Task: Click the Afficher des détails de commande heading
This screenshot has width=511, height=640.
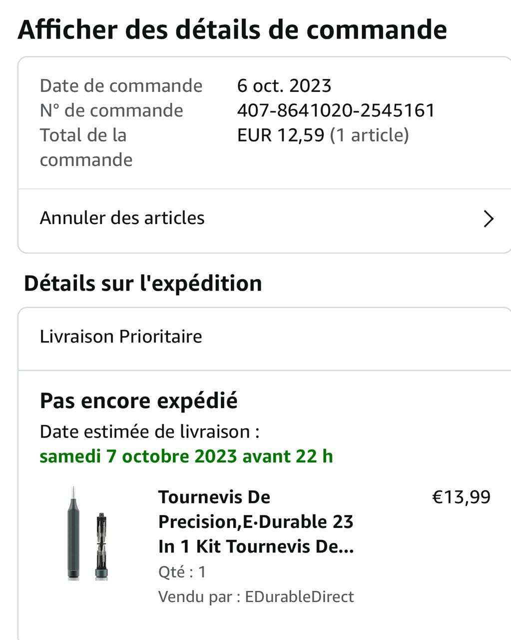Action: (232, 29)
